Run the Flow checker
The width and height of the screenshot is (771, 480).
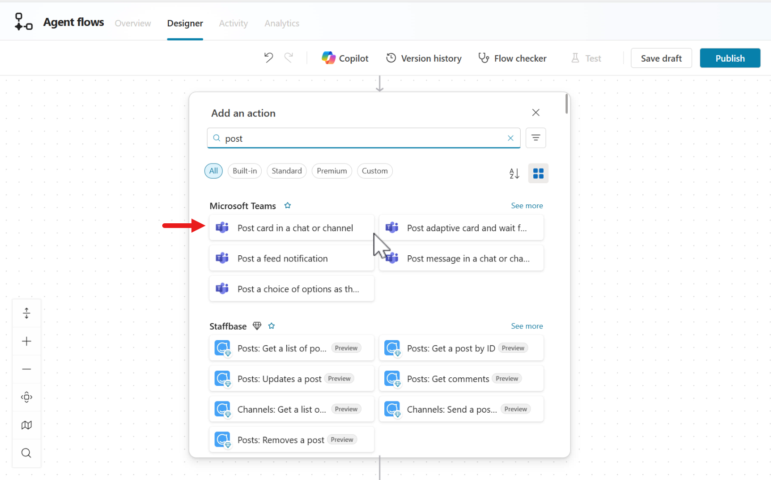(x=512, y=58)
